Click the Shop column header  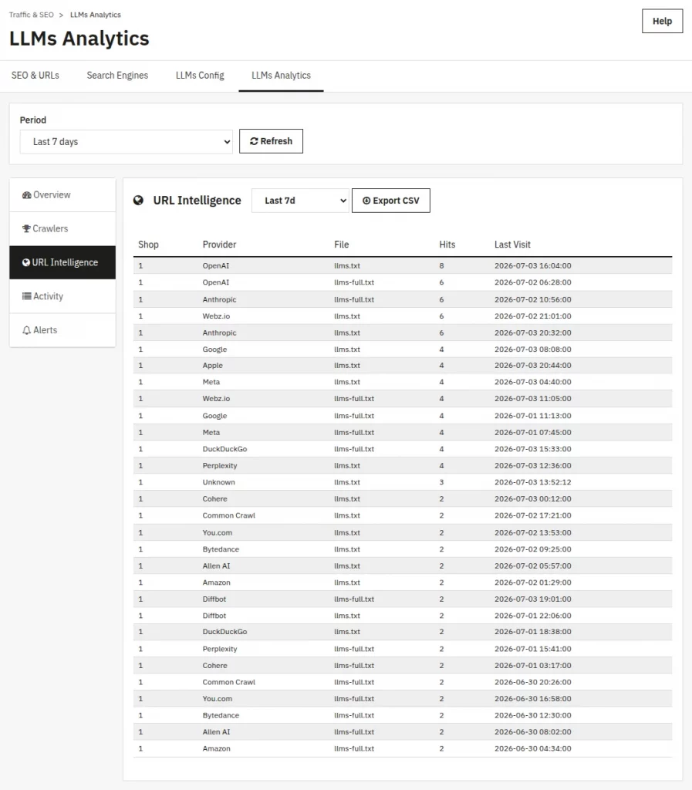tap(149, 245)
